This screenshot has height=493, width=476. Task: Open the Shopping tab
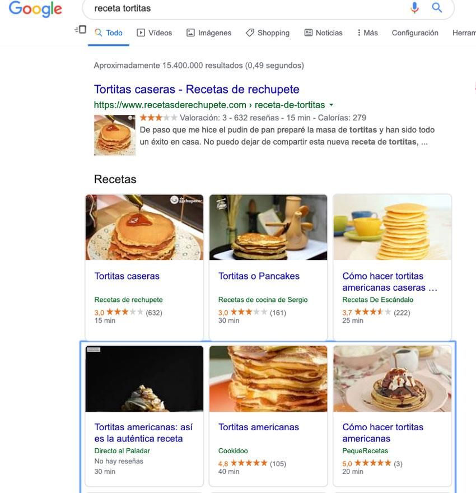coord(268,32)
